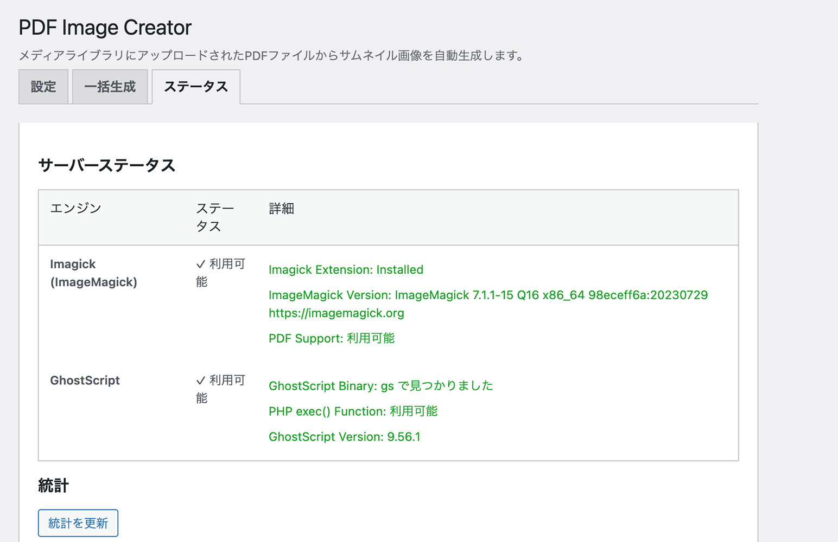Click the PDF Image Creator page title

click(x=105, y=27)
